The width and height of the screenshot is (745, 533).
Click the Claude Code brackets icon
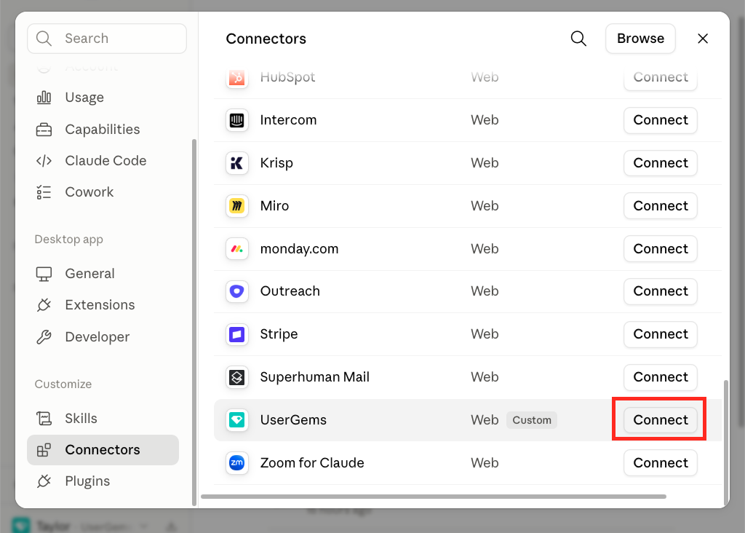point(44,161)
